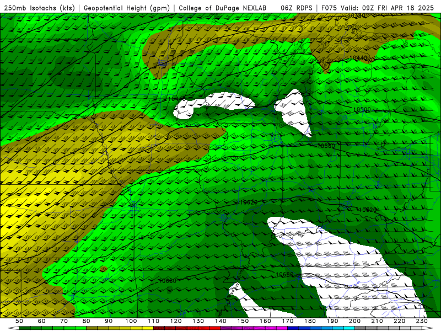Click the '250mb Isotachs (kts)' title text
Screen dimensions: 441x331
39,8
